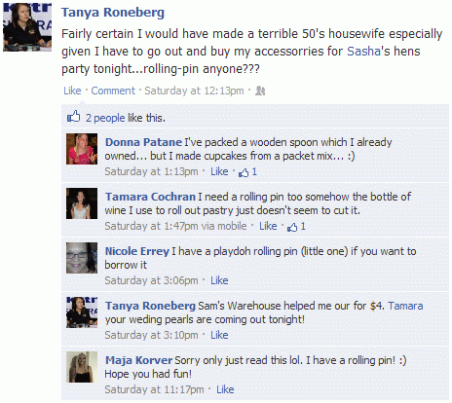The image size is (452, 403).
Task: Open Tanya Roneberg's main post profile picture
Action: point(27,27)
